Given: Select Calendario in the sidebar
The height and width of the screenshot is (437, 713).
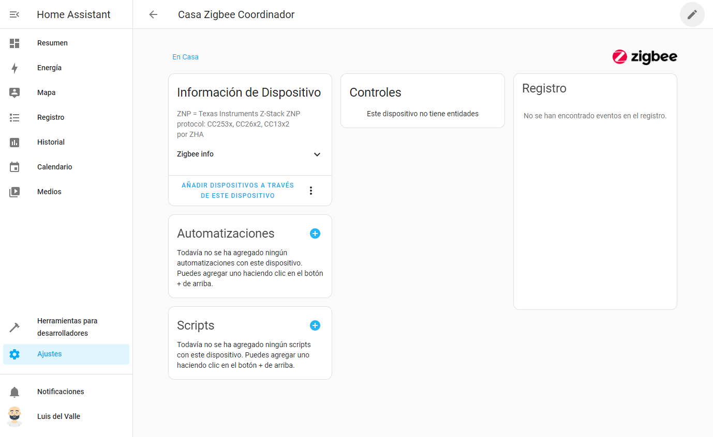Looking at the screenshot, I should pos(54,167).
